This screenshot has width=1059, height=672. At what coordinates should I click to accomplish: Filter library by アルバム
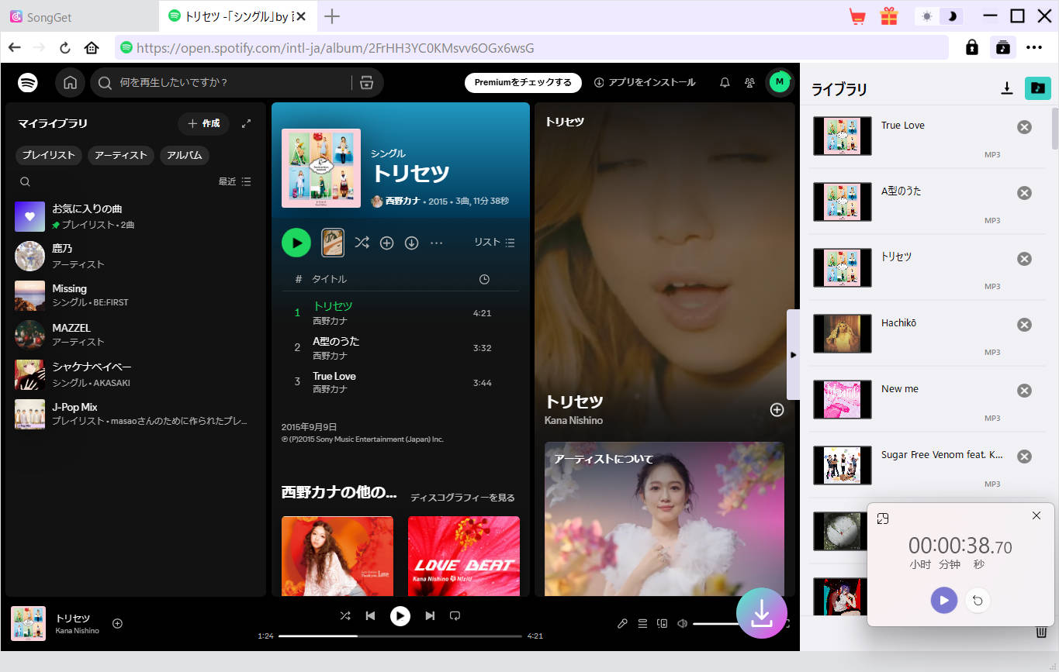(x=184, y=155)
